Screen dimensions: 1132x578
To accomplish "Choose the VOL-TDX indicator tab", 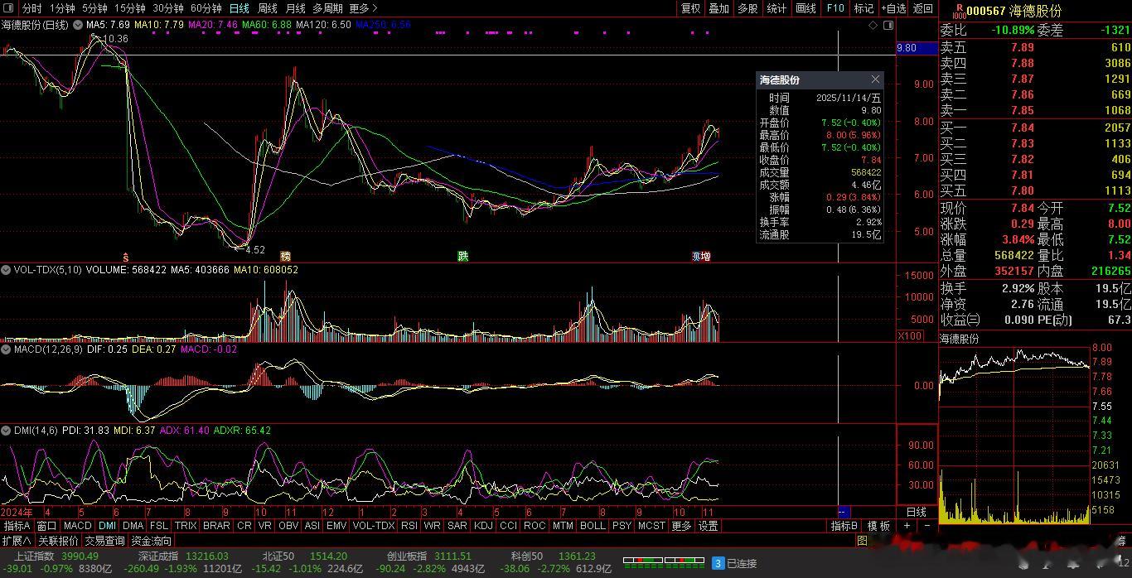I will (x=373, y=526).
